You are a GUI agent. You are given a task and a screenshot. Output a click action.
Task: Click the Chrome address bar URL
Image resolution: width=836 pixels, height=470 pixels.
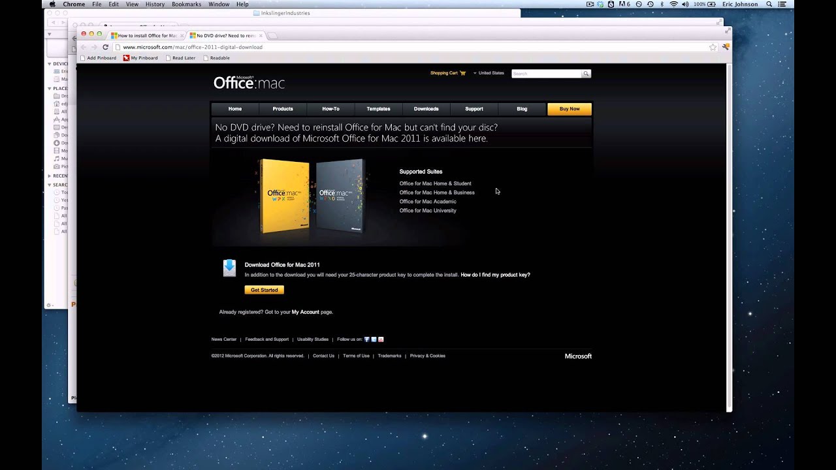[193, 47]
